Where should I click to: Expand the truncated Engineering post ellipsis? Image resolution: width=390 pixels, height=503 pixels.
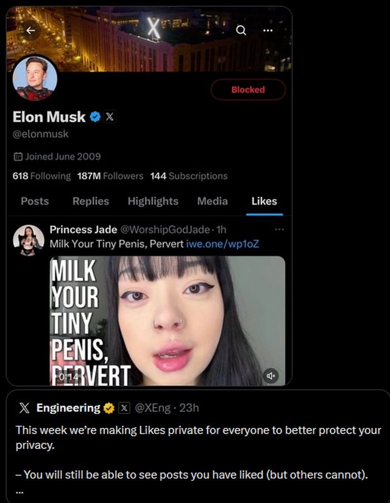[x=20, y=492]
